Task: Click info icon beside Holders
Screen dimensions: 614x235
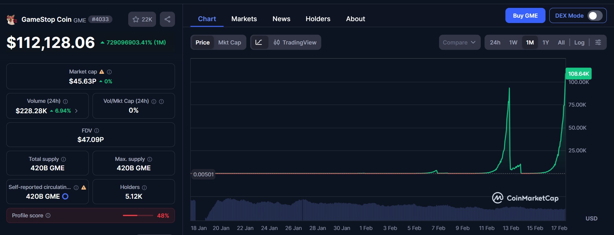Action: coord(144,187)
